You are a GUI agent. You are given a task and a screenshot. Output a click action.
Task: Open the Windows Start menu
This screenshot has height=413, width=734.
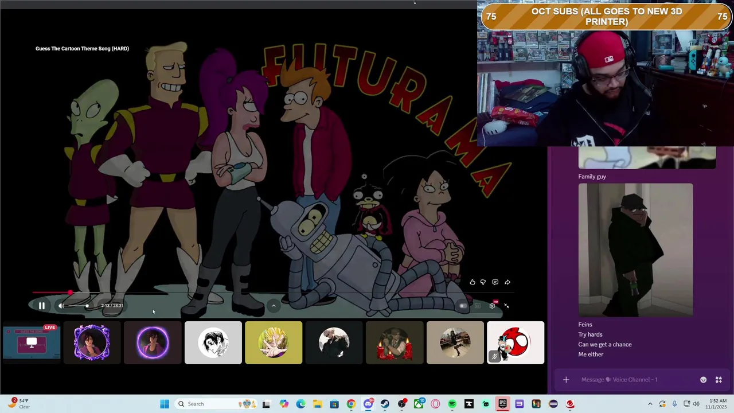tap(165, 404)
